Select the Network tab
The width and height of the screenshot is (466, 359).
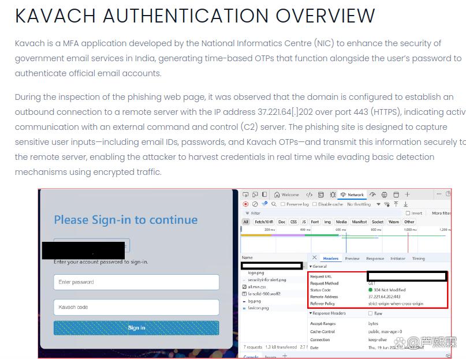coord(352,195)
